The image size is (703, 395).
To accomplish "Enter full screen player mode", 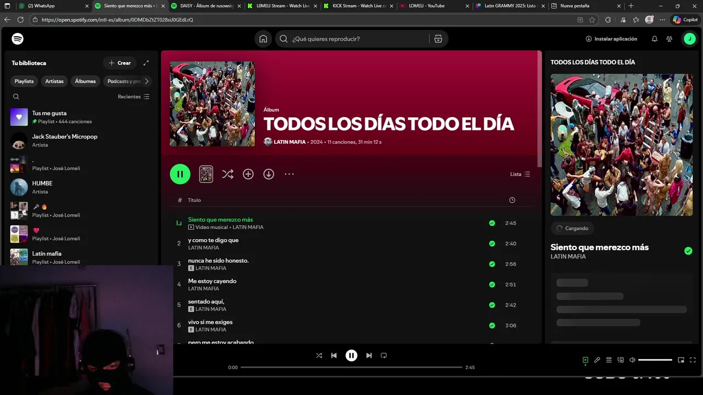I will (x=693, y=360).
